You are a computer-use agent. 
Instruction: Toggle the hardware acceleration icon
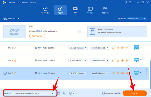pos(64,93)
